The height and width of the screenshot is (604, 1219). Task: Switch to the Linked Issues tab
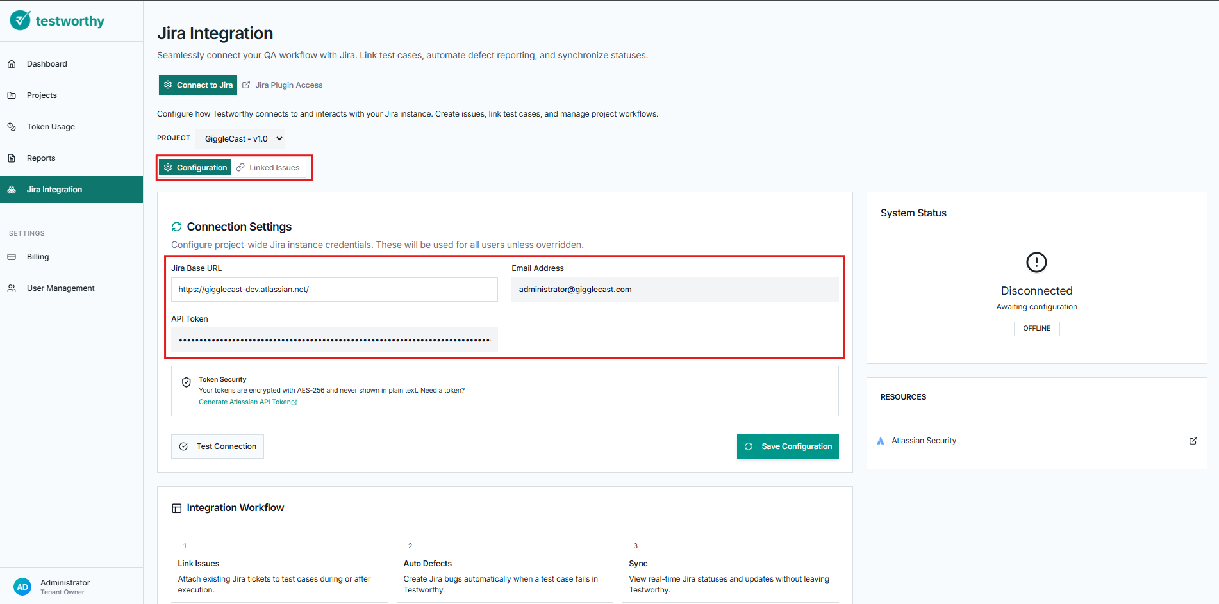pos(268,167)
